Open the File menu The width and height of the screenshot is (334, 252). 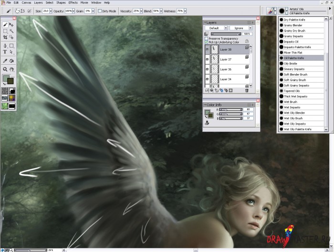coord(9,2)
